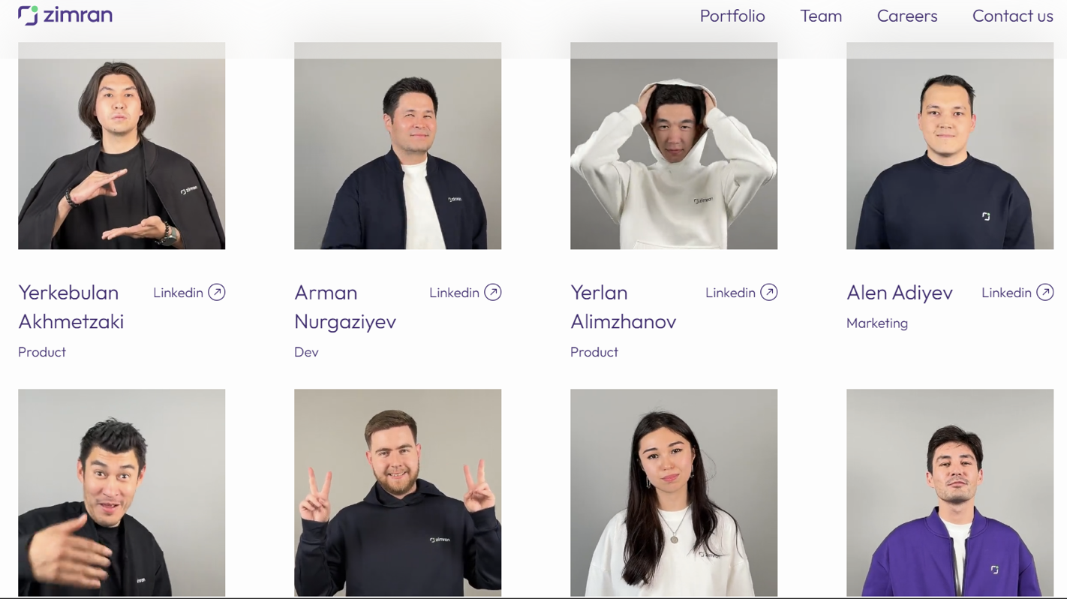1067x599 pixels.
Task: View Alen Adiyev's portrait photo
Action: [950, 146]
